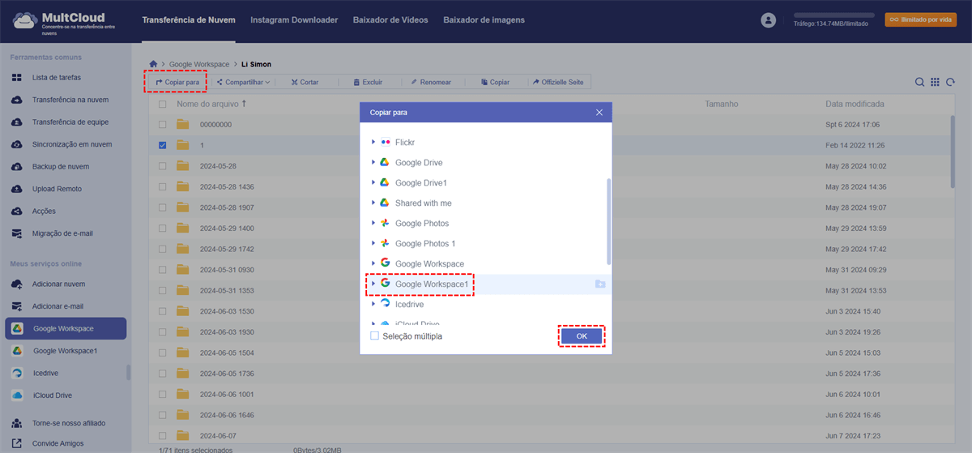Screen dimensions: 972x453
Task: Expand Google Drive tree node
Action: (373, 162)
